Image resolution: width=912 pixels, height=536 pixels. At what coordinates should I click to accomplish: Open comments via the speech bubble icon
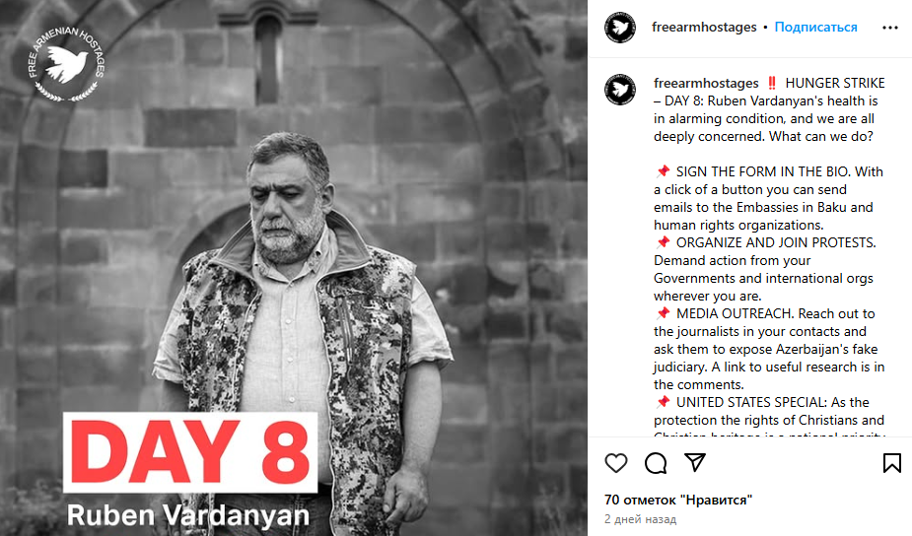coord(656,463)
